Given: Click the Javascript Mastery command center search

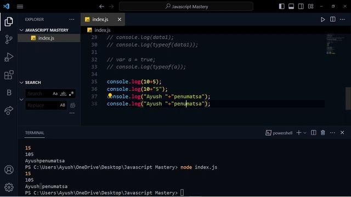Looking at the screenshot, I should pyautogui.click(x=186, y=7).
